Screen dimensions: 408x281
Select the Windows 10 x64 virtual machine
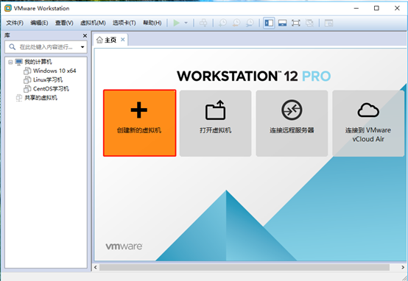[x=54, y=71]
